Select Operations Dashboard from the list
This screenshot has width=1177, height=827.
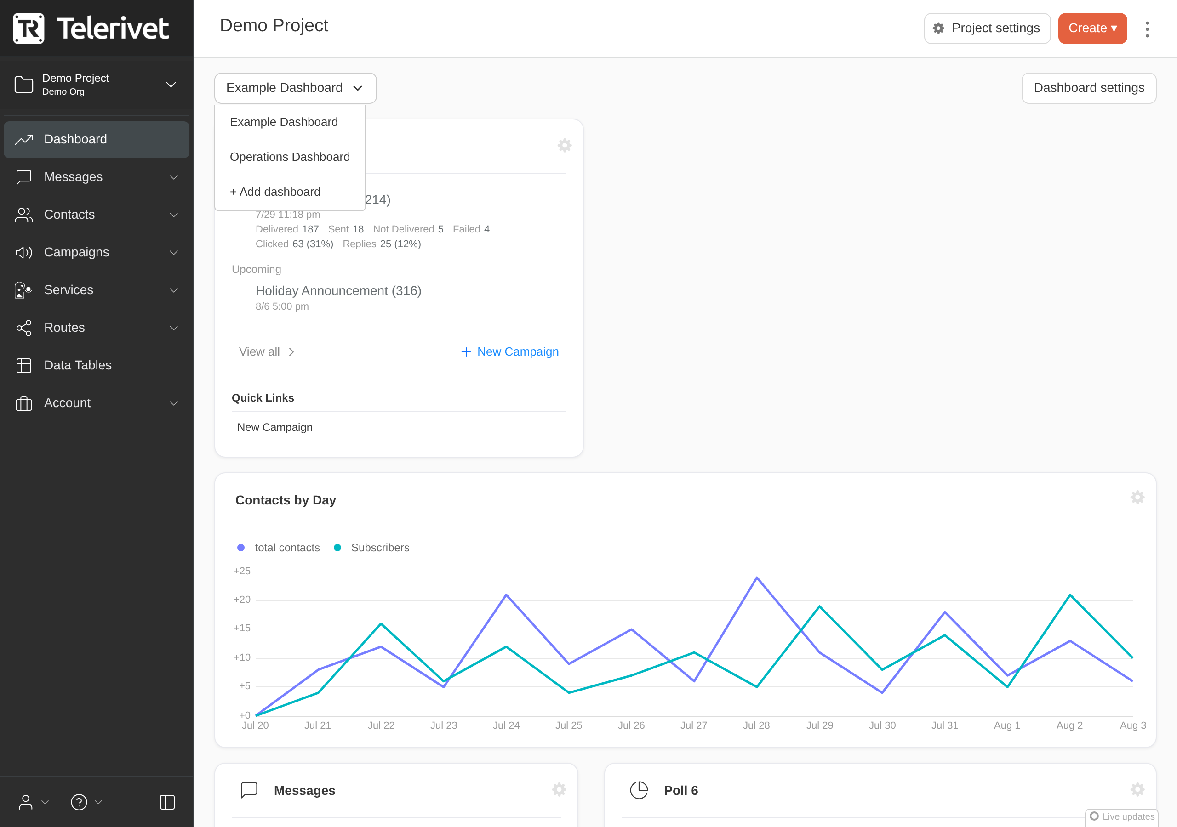pyautogui.click(x=290, y=157)
